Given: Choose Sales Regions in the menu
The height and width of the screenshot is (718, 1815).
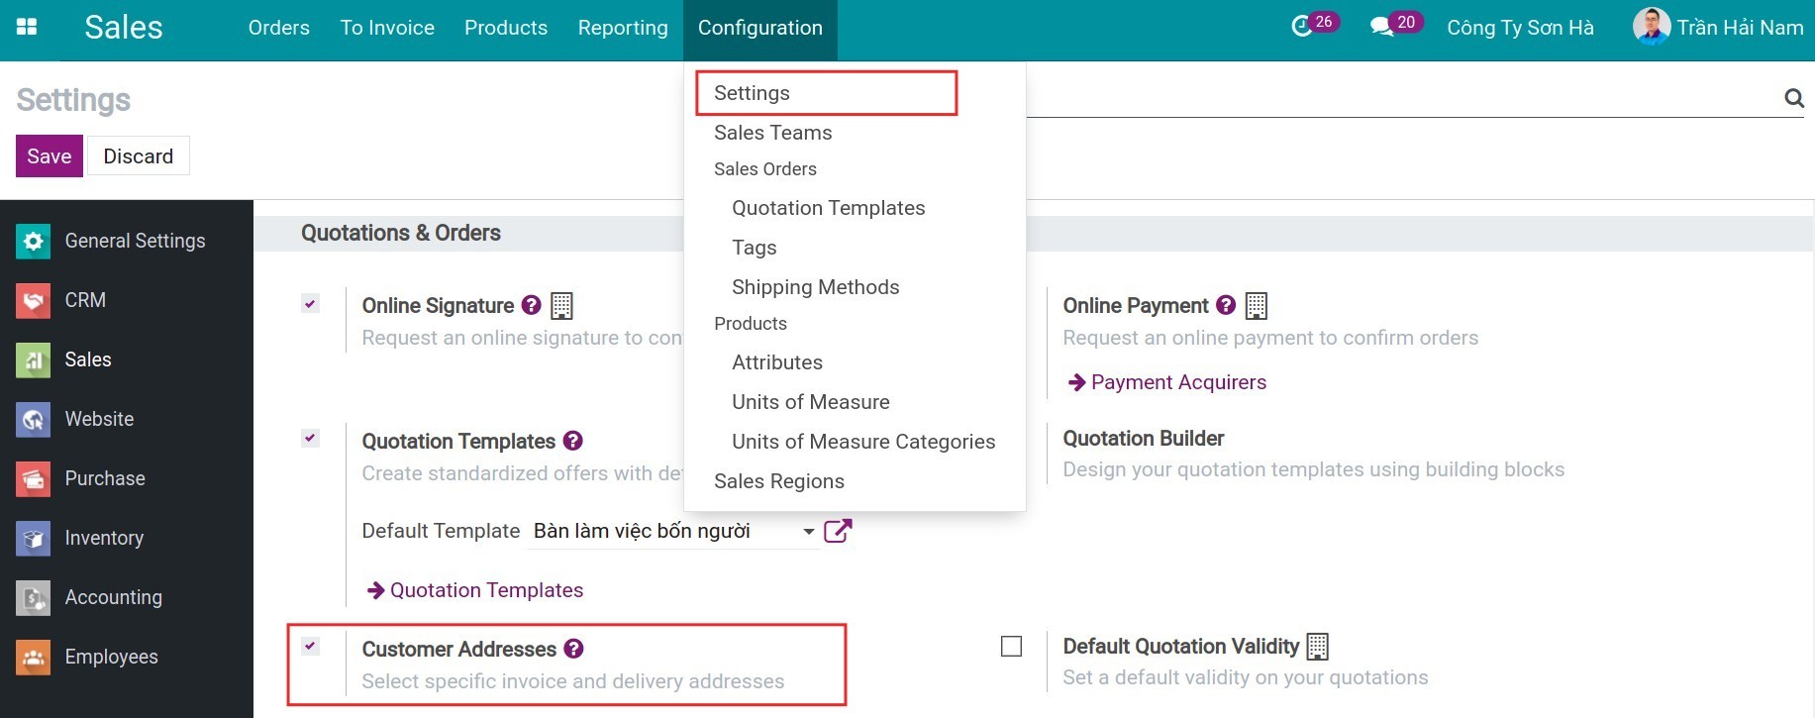Looking at the screenshot, I should [778, 481].
